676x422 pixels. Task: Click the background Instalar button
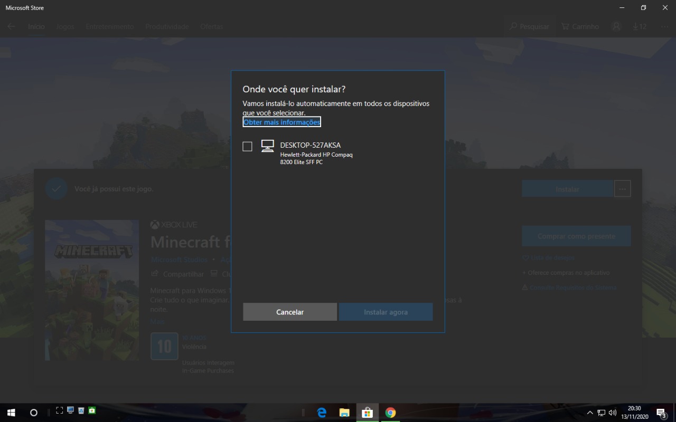point(567,189)
